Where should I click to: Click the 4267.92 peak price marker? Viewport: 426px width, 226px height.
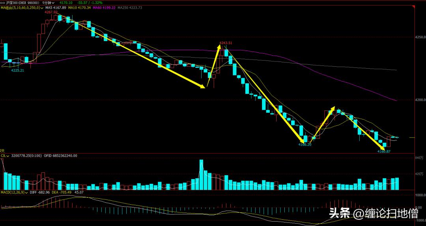[x=51, y=12]
